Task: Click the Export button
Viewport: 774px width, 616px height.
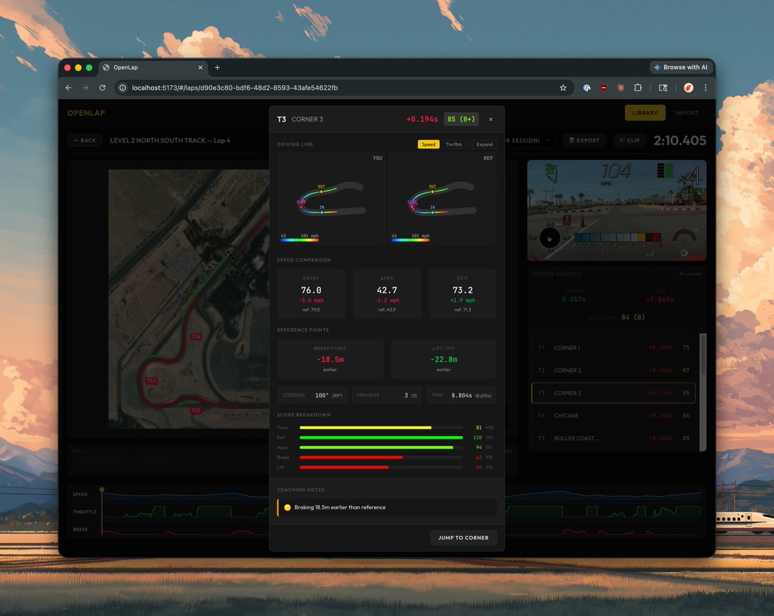Action: (584, 140)
